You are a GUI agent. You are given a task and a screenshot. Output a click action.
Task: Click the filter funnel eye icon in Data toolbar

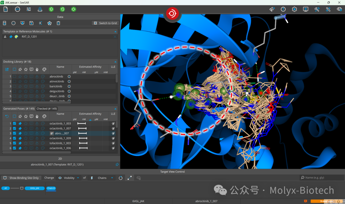pyautogui.click(x=22, y=23)
